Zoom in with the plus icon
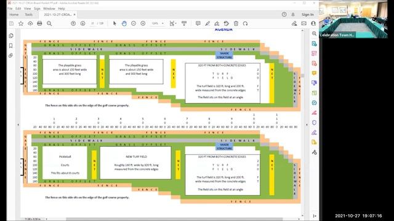This screenshot has width=394, height=221. pos(143,23)
